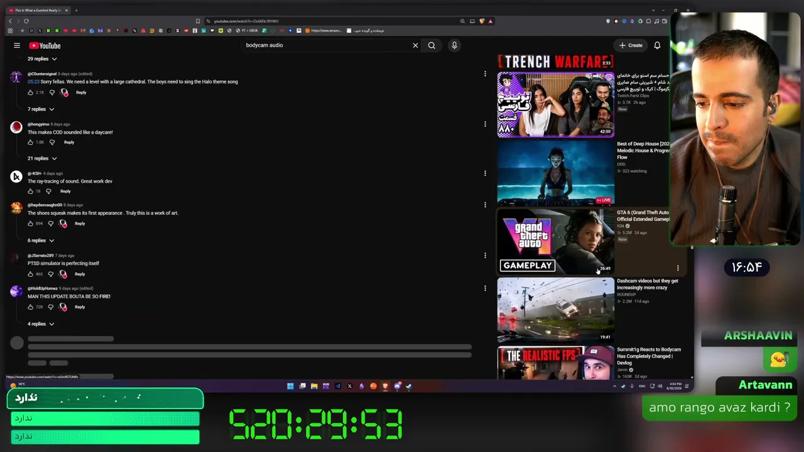Screen dimensions: 804x452
Task: Open @hongyimo profile avatar
Action: click(x=17, y=127)
